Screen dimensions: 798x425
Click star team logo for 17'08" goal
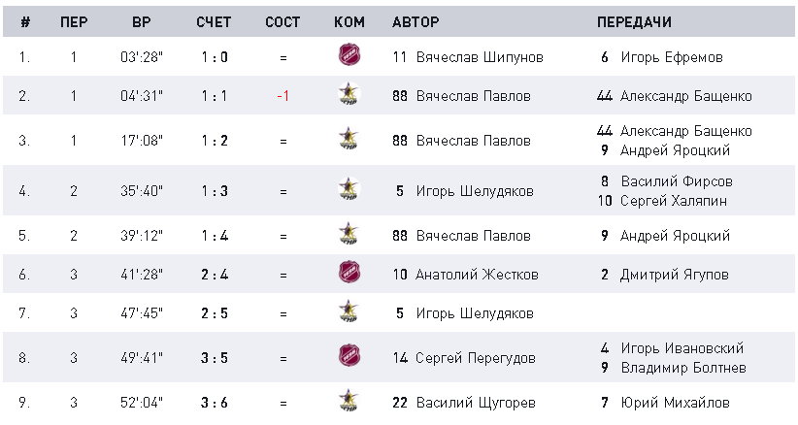click(x=349, y=139)
